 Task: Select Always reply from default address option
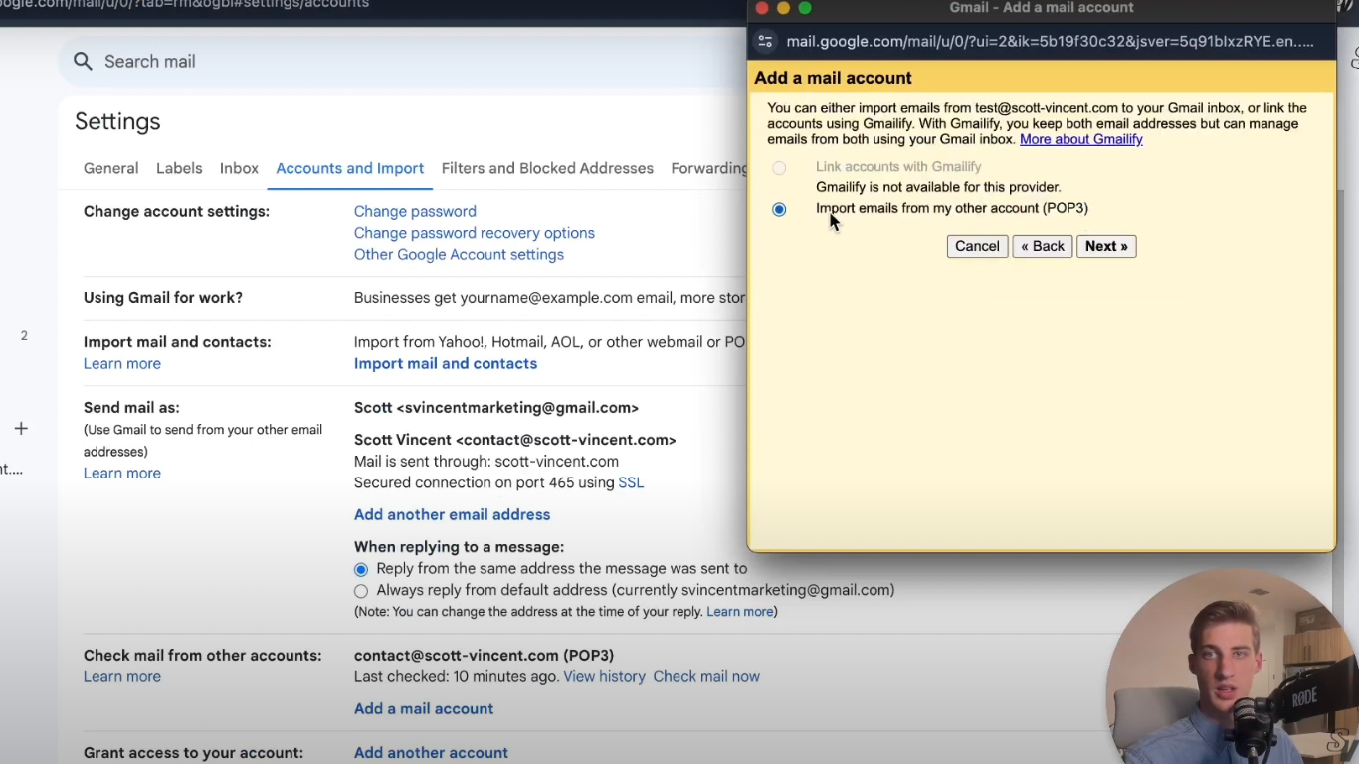(361, 591)
